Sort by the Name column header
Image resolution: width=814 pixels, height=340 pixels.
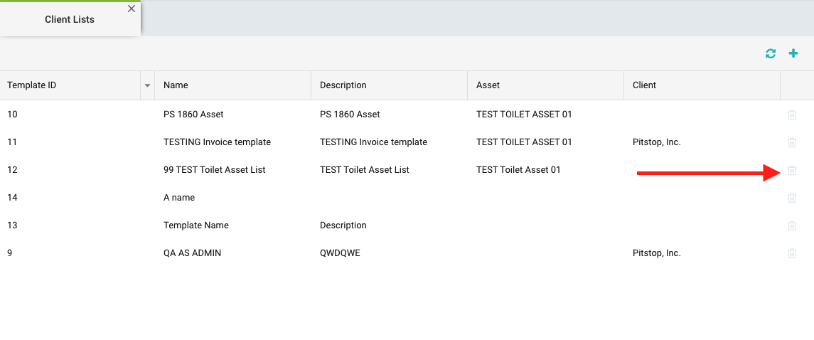(176, 85)
